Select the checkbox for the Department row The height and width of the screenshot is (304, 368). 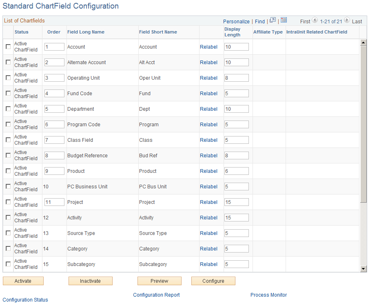click(8, 109)
